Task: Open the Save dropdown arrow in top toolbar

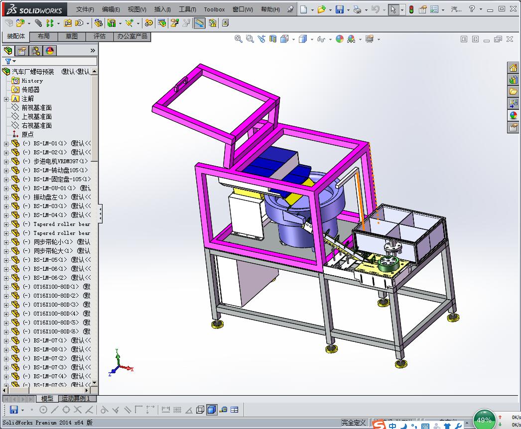Action: 348,9
